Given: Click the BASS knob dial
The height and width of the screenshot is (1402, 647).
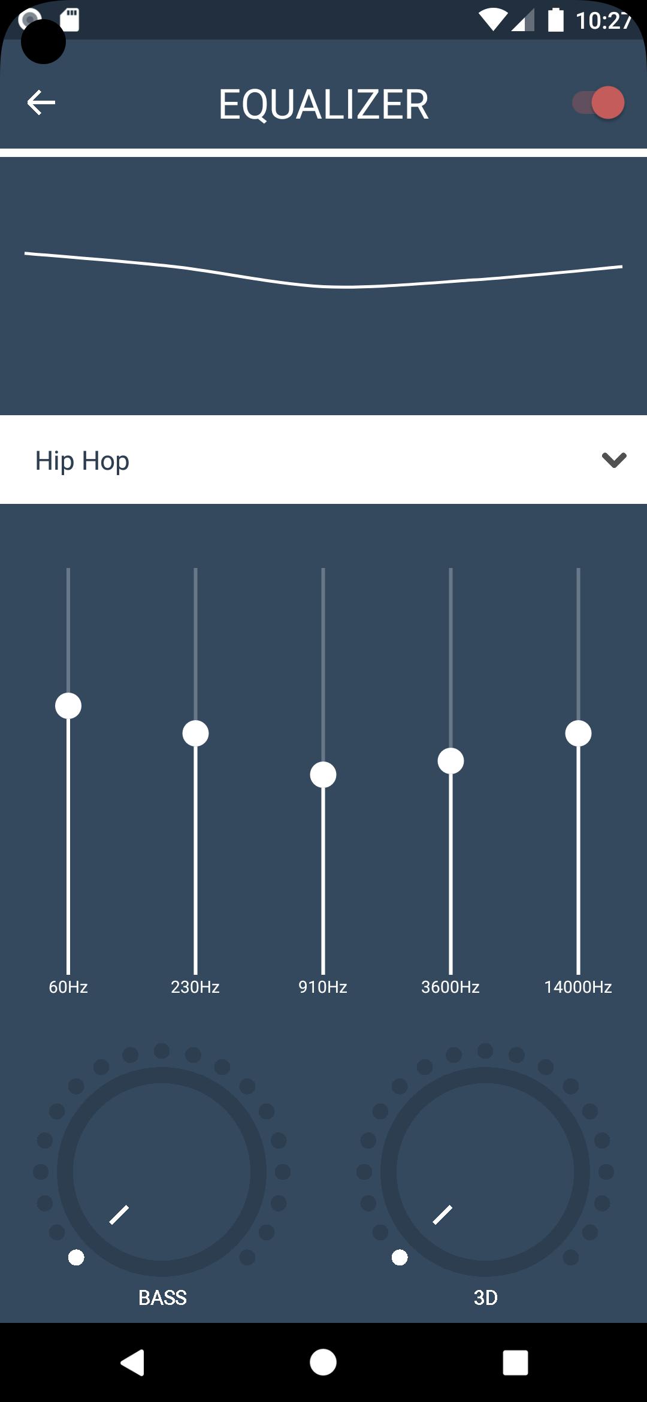Looking at the screenshot, I should 162,1171.
